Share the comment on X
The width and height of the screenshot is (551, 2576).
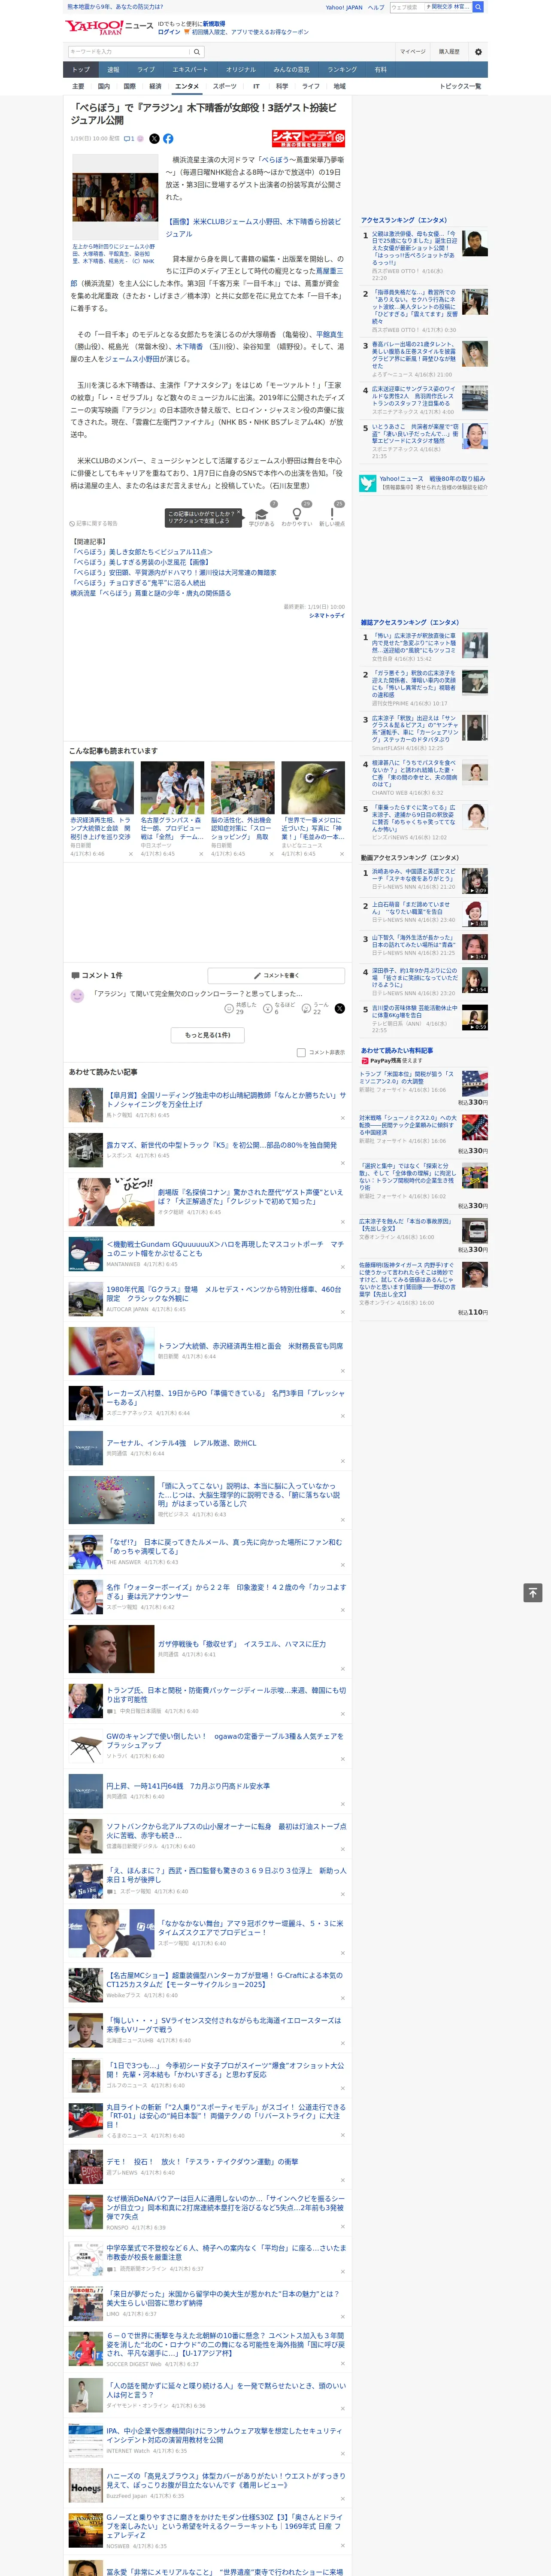[339, 1008]
